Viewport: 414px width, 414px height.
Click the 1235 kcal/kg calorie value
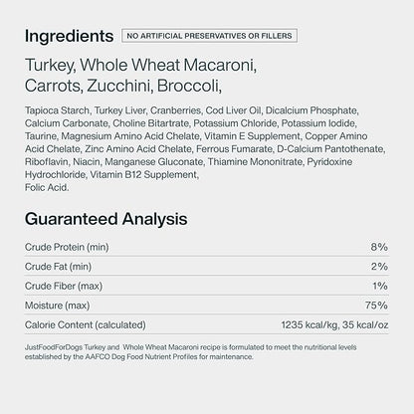click(310, 324)
